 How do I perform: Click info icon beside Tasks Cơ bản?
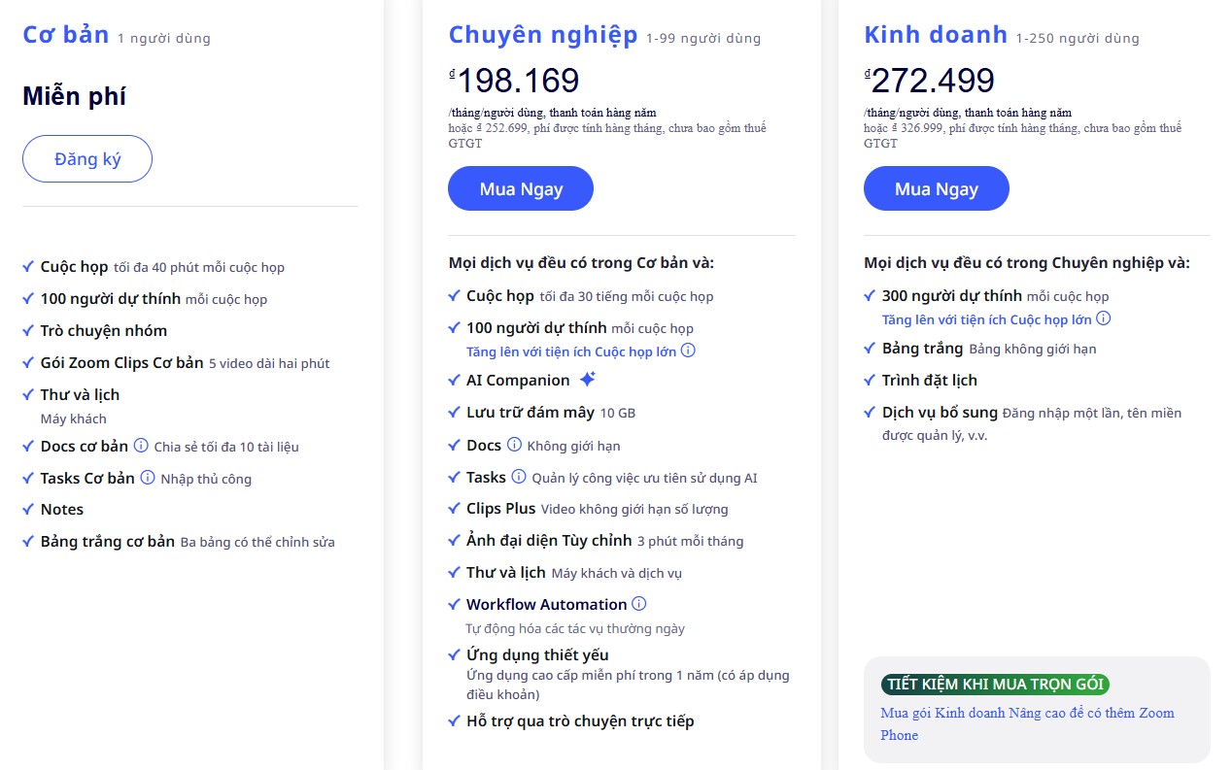[x=148, y=477]
